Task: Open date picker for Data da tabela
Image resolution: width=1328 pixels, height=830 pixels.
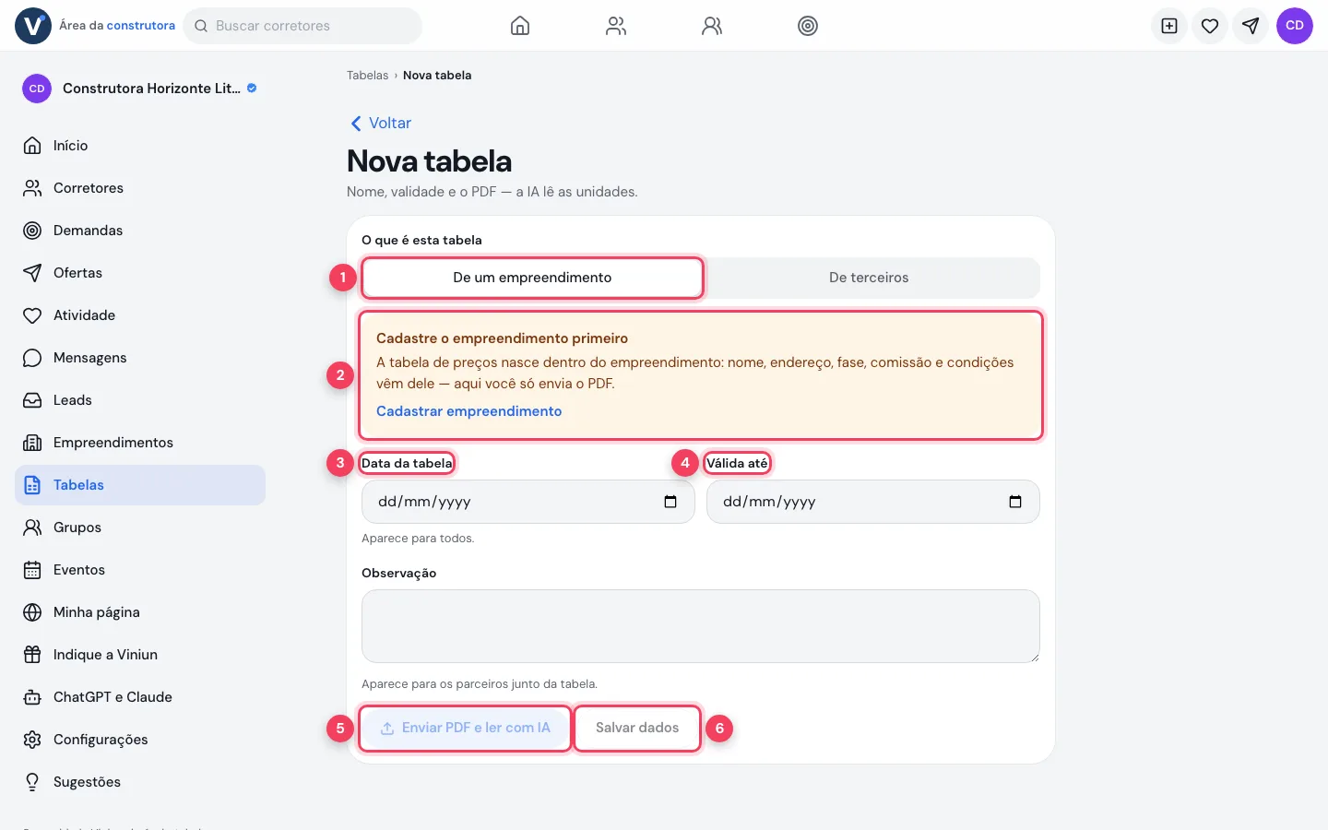Action: pos(670,502)
